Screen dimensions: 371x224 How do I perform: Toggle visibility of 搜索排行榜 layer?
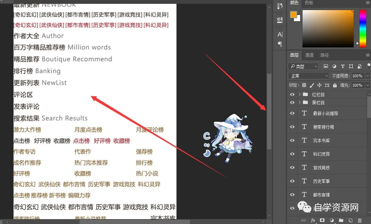coord(292,127)
